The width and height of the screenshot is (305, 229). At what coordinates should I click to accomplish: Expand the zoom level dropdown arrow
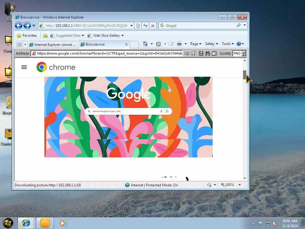pyautogui.click(x=240, y=185)
